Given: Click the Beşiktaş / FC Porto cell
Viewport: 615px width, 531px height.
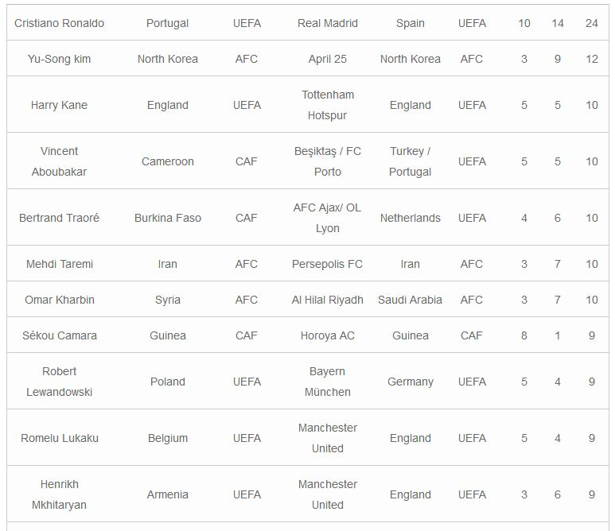Looking at the screenshot, I should (327, 161).
